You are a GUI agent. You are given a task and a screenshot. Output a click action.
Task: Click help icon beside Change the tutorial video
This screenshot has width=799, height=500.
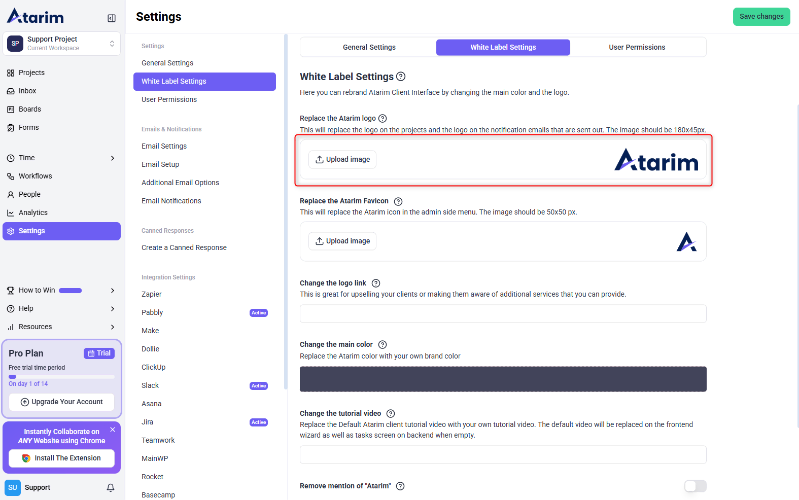coord(391,414)
